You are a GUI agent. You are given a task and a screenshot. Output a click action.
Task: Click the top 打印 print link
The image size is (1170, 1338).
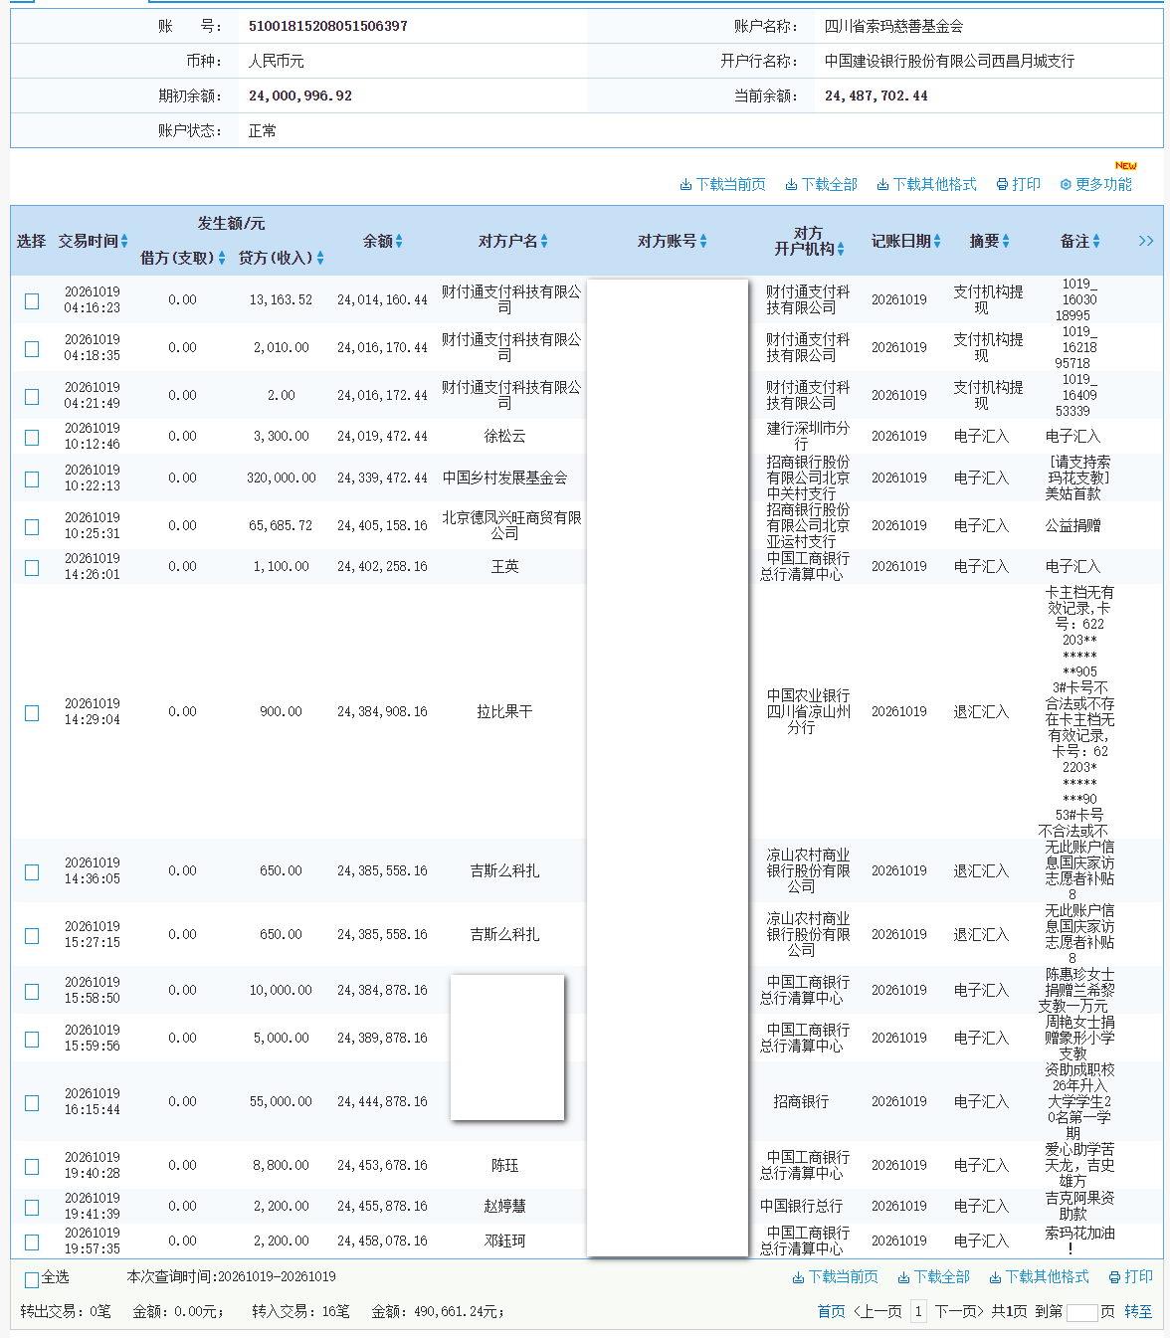(1018, 184)
